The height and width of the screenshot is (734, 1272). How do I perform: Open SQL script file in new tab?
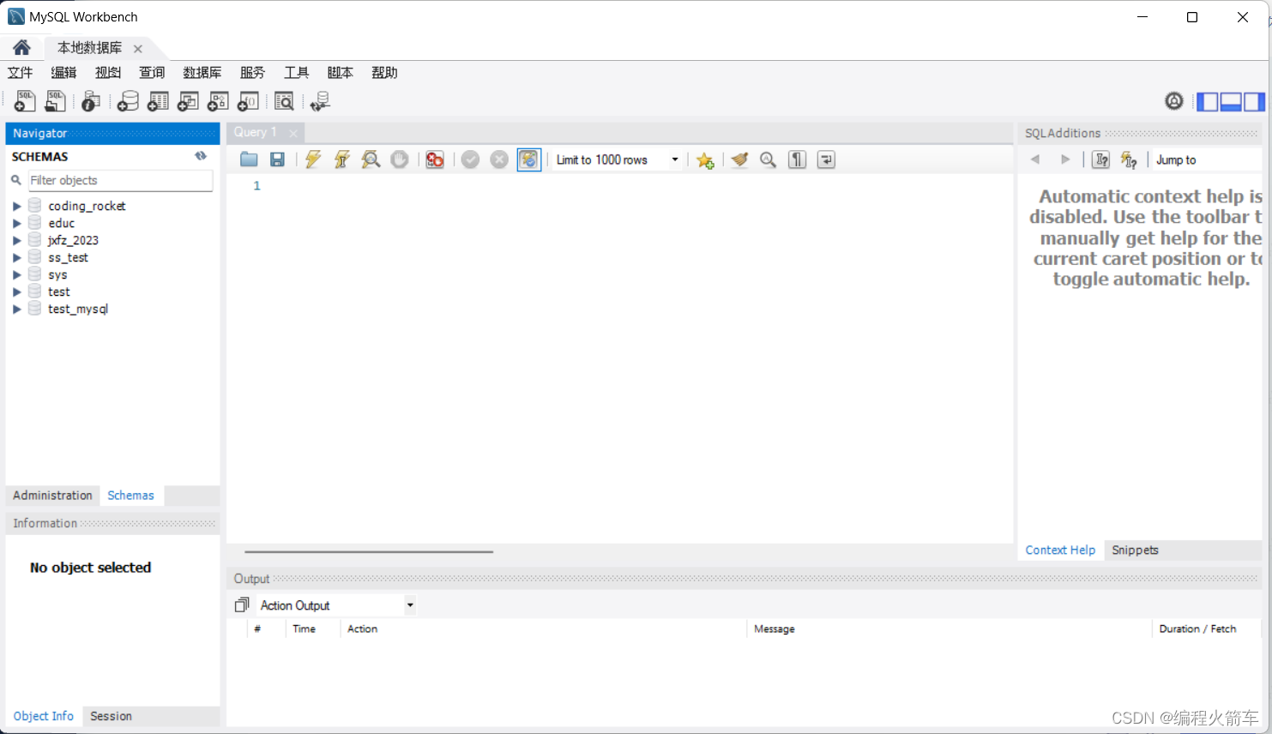point(55,101)
